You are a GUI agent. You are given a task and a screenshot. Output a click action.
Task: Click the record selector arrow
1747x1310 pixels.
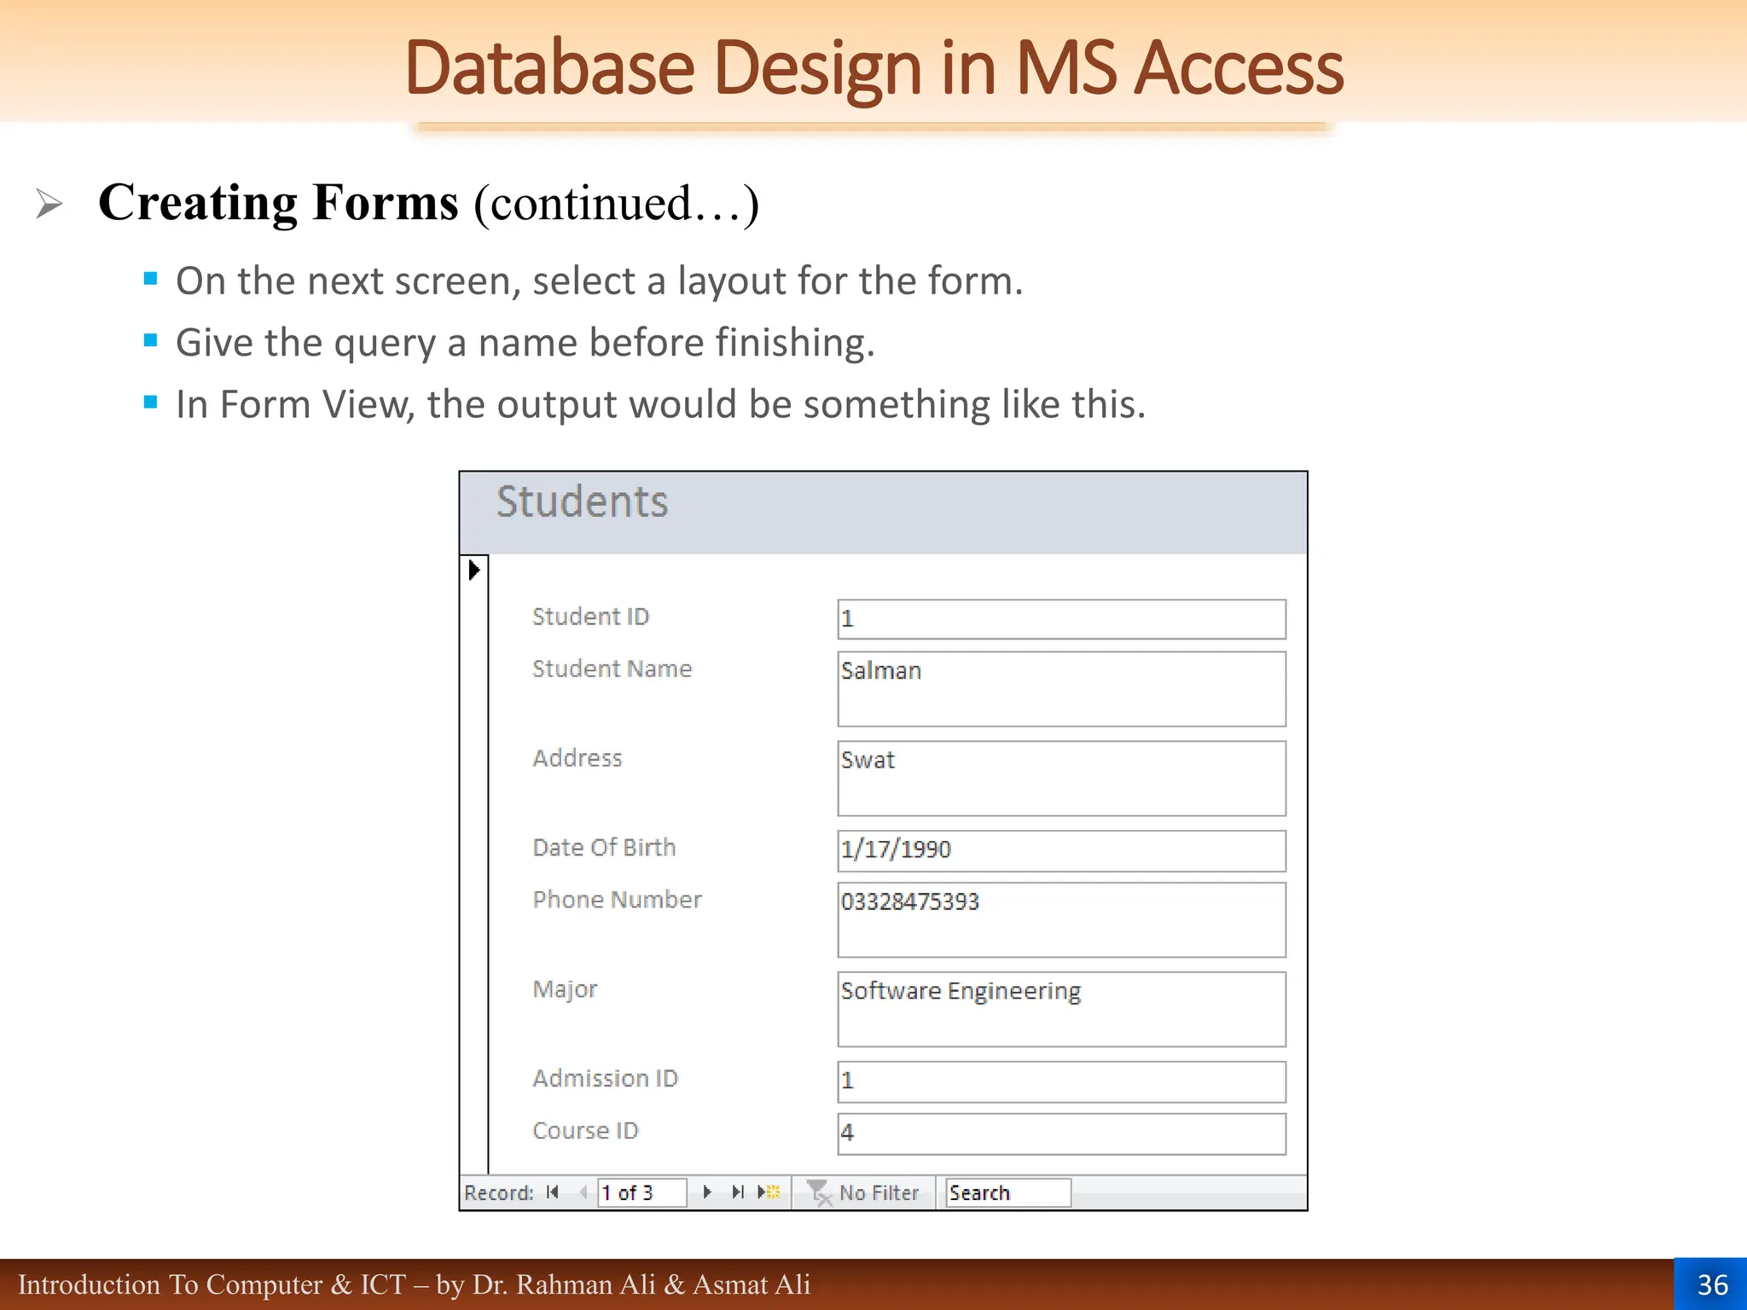click(474, 570)
